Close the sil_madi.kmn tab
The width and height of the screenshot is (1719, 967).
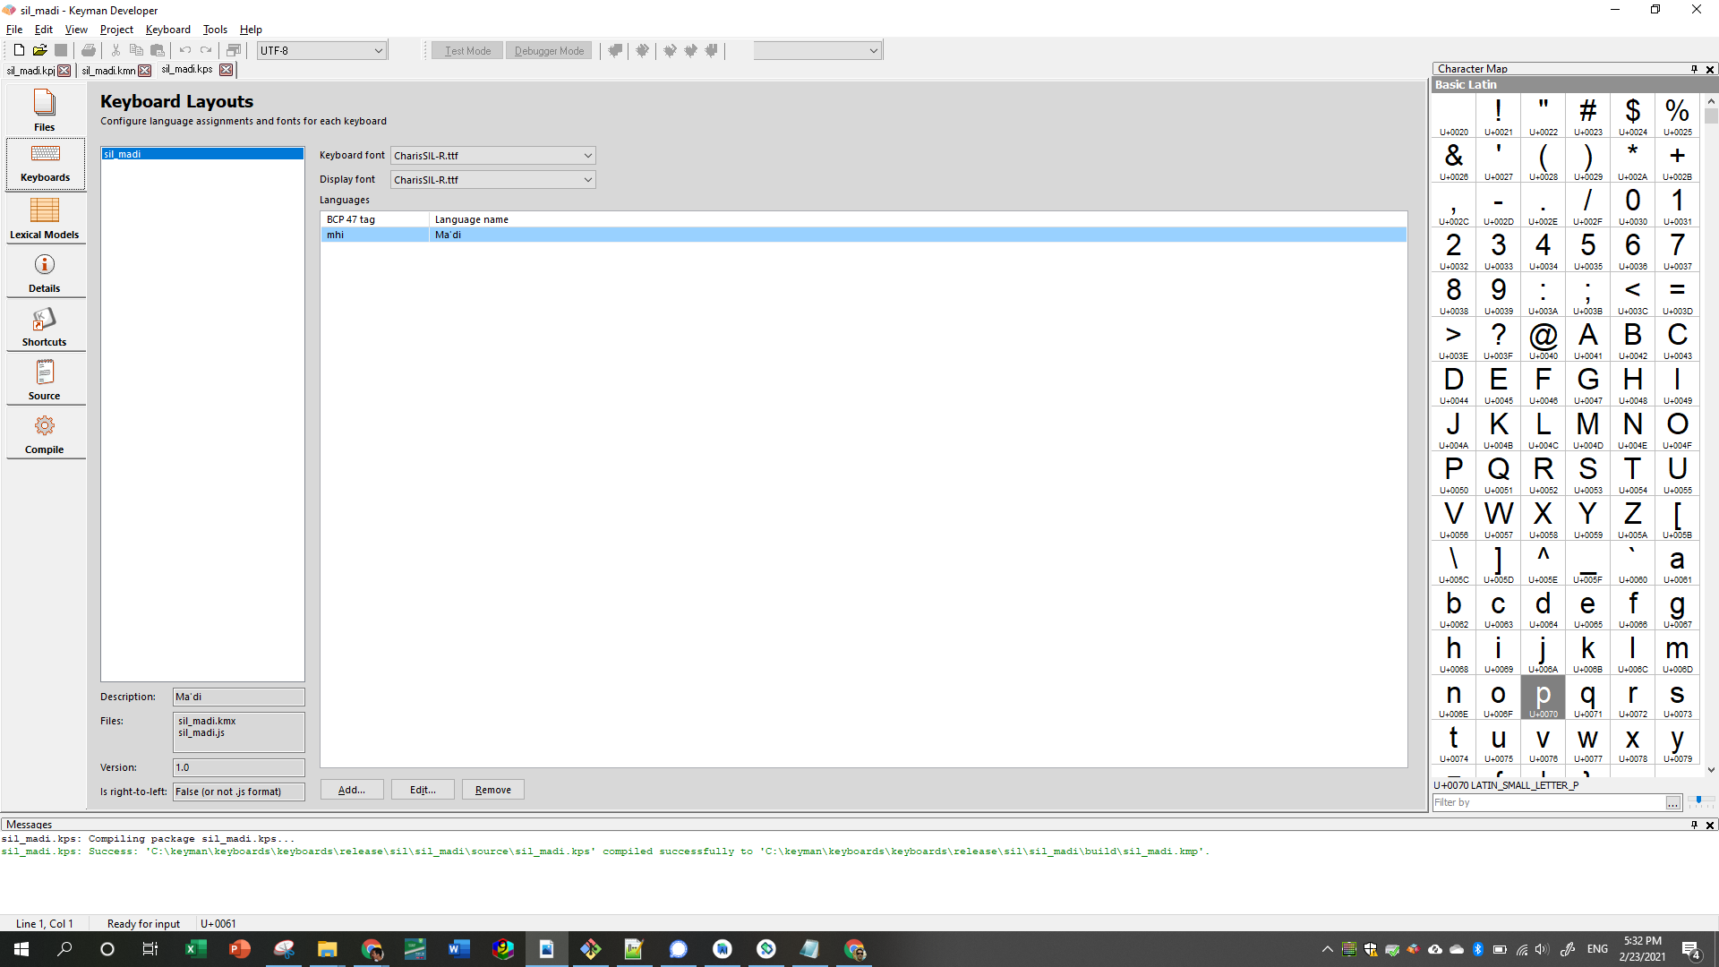[145, 71]
